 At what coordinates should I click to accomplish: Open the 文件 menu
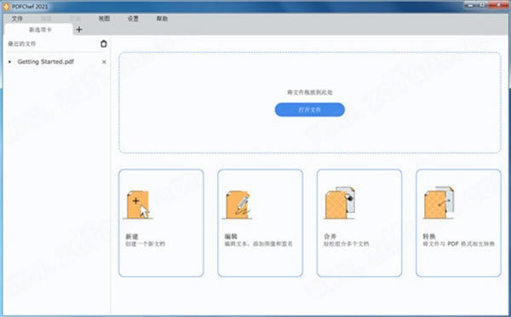click(17, 19)
